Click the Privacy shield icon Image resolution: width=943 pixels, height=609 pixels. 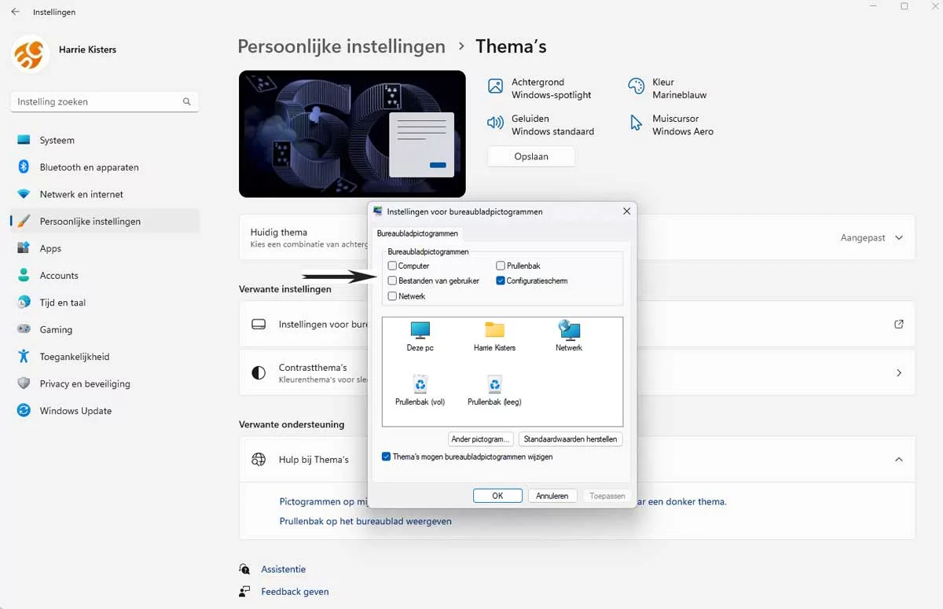tap(24, 383)
